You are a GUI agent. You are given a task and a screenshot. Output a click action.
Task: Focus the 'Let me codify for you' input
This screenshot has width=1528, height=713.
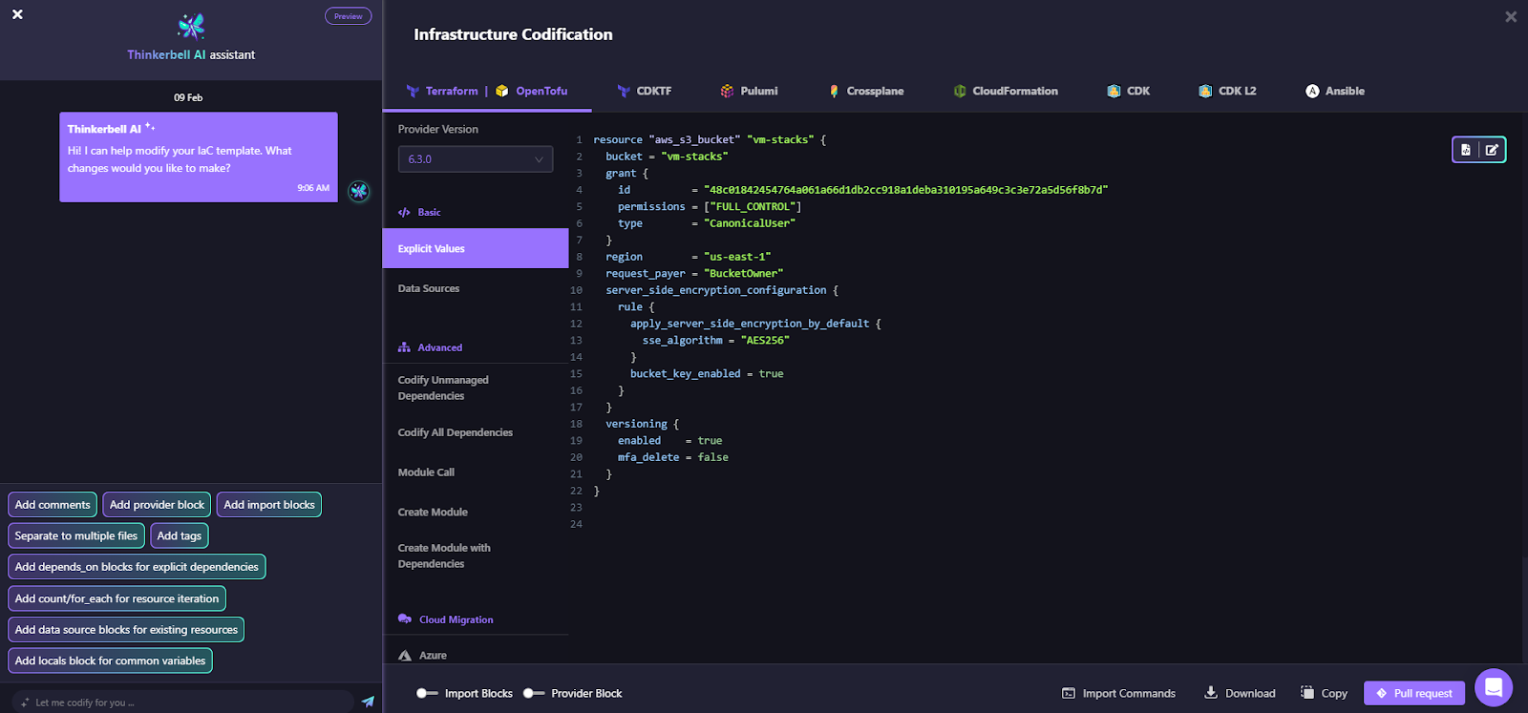(181, 702)
